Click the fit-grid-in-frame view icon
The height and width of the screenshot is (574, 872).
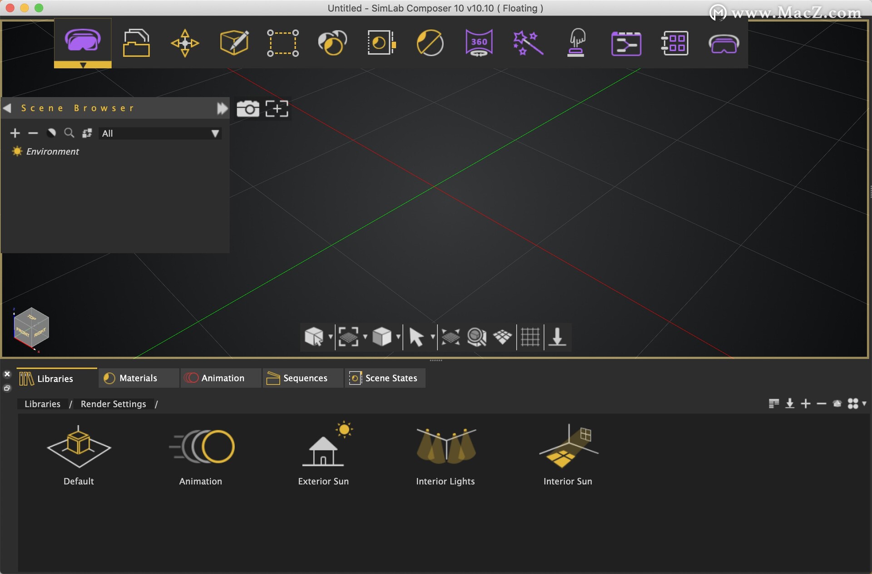pos(348,337)
